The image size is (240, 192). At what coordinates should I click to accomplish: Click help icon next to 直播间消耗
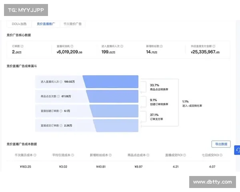tap(72, 46)
